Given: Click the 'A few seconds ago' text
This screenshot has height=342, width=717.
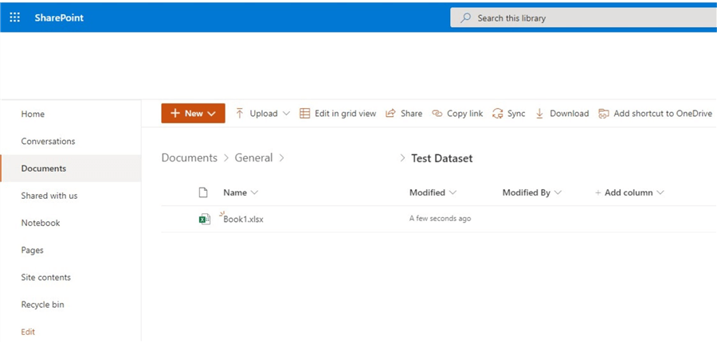Looking at the screenshot, I should 440,219.
